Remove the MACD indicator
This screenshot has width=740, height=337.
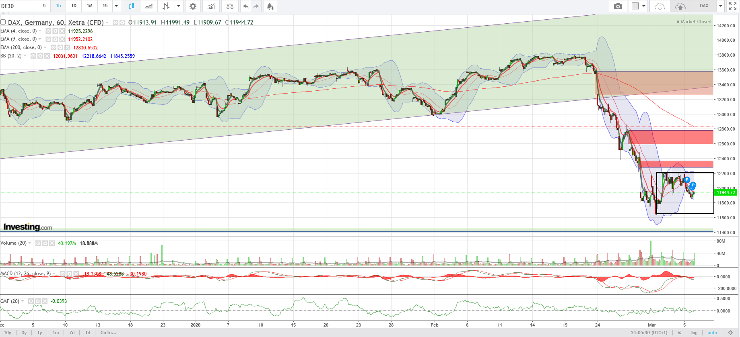(76, 274)
